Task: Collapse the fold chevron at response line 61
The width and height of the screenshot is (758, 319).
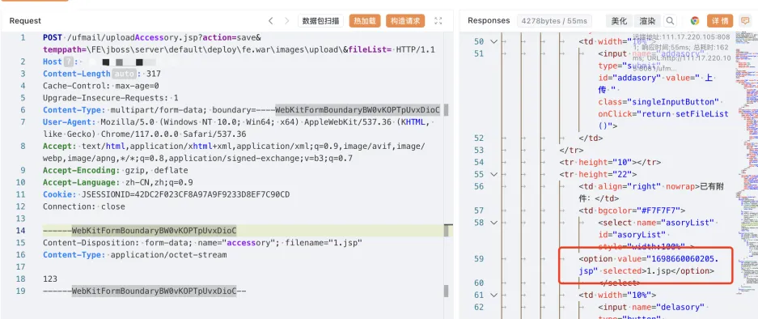Action: click(493, 295)
